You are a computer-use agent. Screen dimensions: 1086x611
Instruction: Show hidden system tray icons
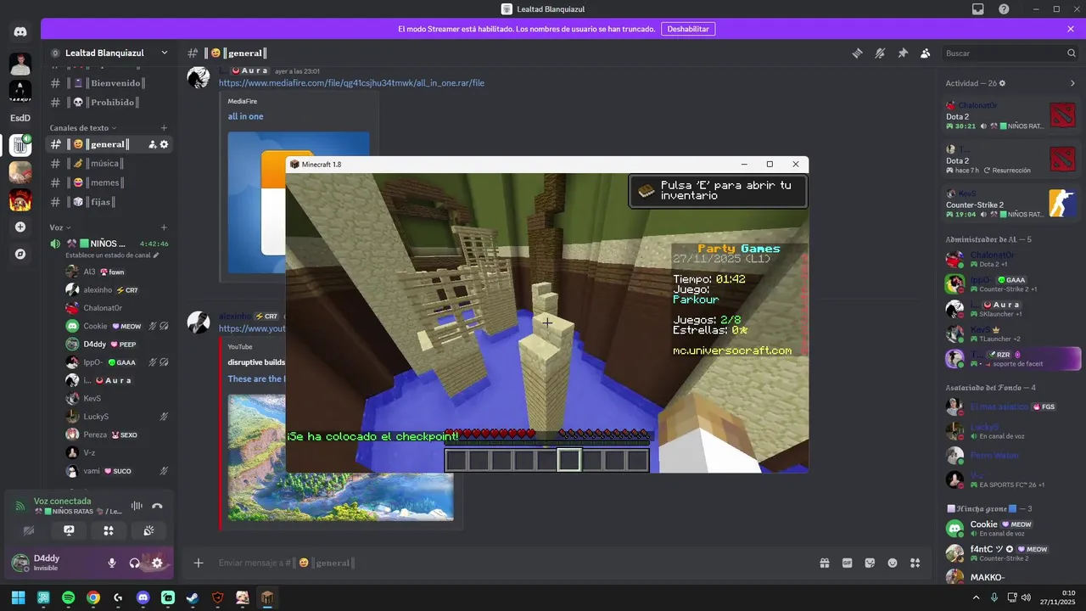[976, 597]
